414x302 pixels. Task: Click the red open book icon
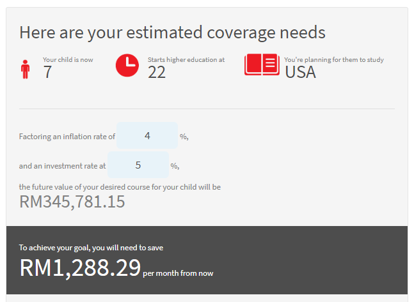coord(262,64)
